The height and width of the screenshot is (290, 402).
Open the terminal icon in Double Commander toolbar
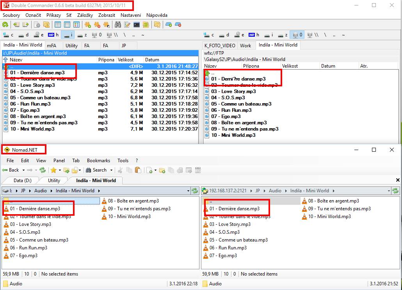[x=137, y=25]
